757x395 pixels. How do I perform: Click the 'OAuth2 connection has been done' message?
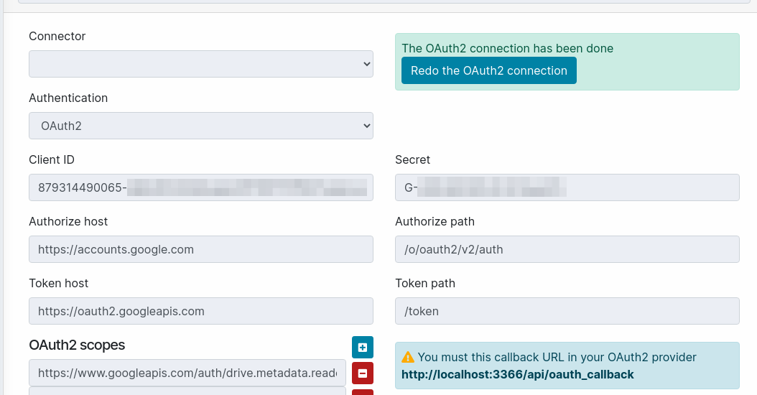507,49
